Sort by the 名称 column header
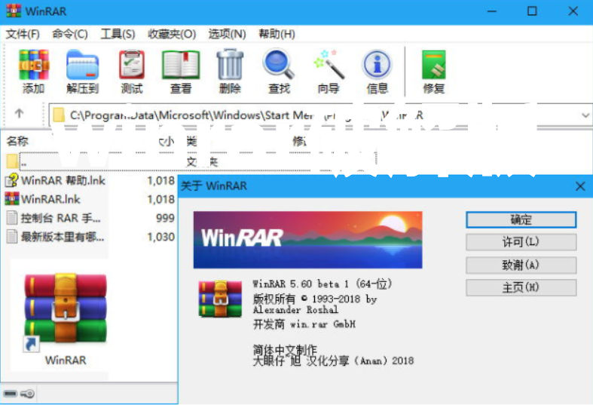 [17, 141]
